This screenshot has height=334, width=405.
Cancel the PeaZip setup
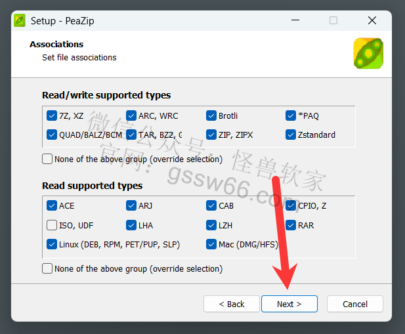(355, 304)
